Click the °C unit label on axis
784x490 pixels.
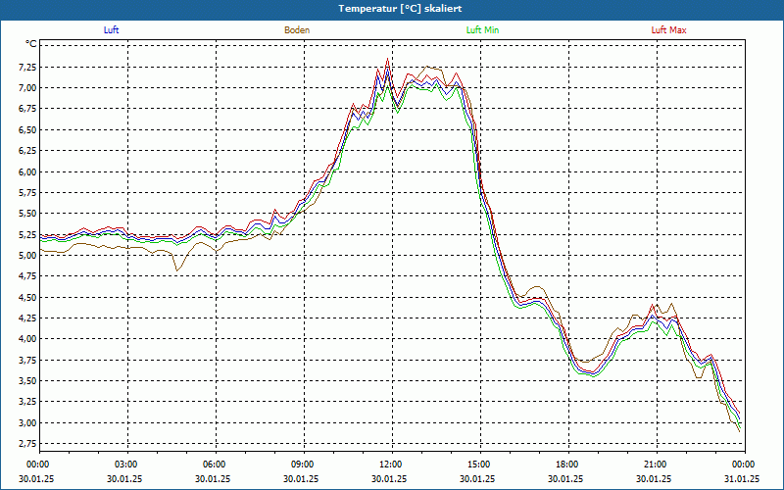point(31,44)
